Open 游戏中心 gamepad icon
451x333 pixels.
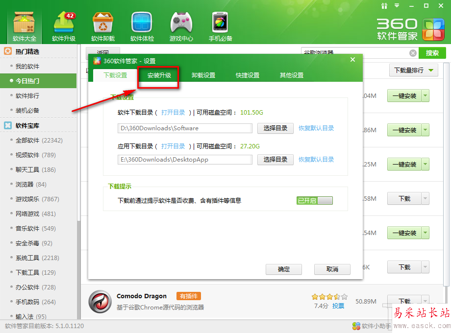[x=181, y=24]
